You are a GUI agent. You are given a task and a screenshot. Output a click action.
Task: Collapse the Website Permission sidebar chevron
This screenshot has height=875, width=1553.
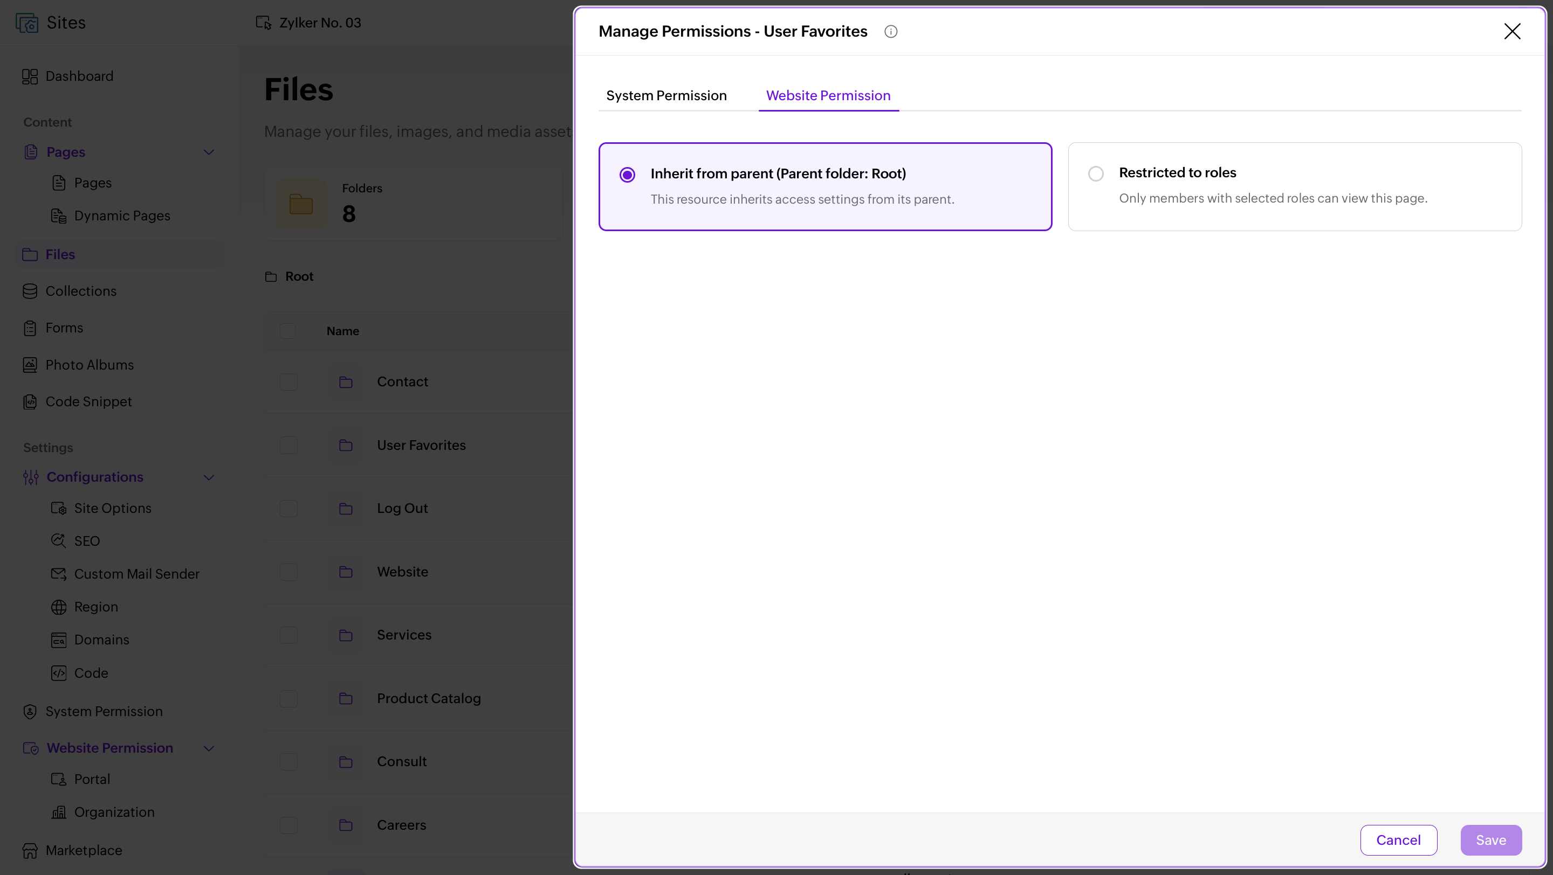pyautogui.click(x=209, y=748)
